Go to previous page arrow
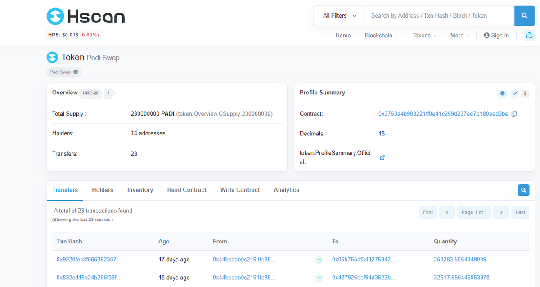 coord(447,212)
